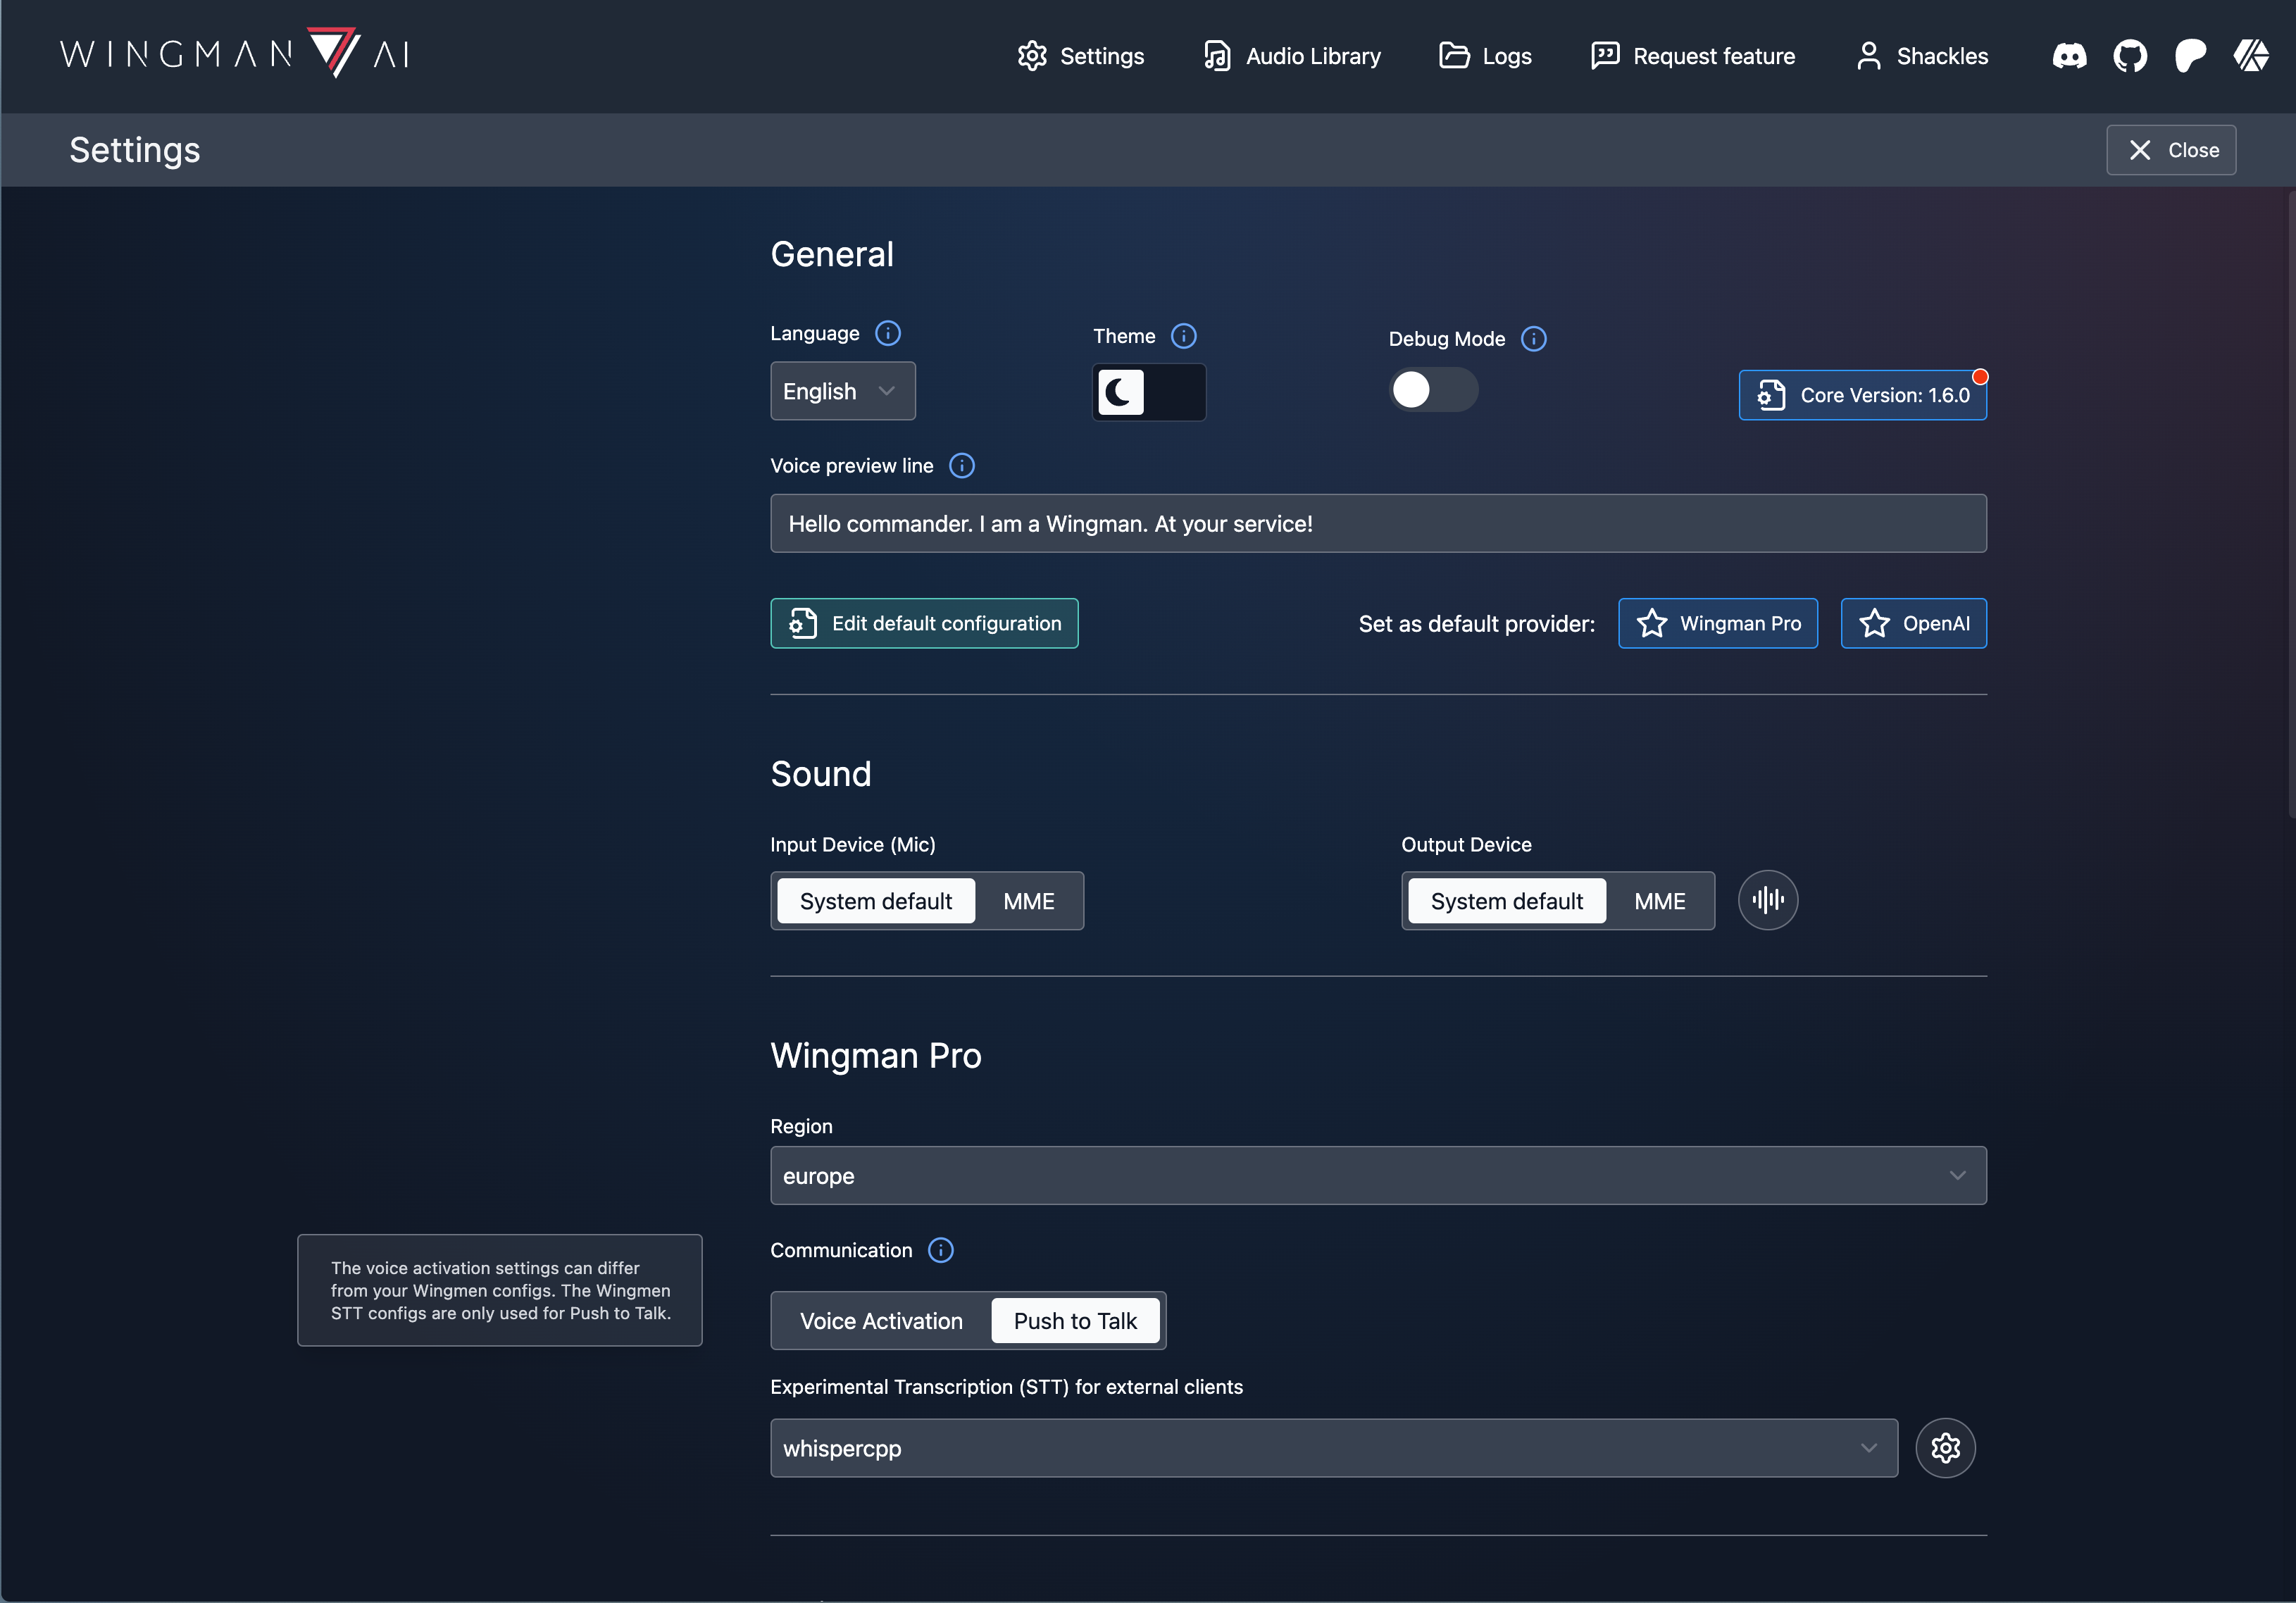Enable the Debug Mode switch
Viewport: 2296px width, 1603px height.
[x=1433, y=390]
